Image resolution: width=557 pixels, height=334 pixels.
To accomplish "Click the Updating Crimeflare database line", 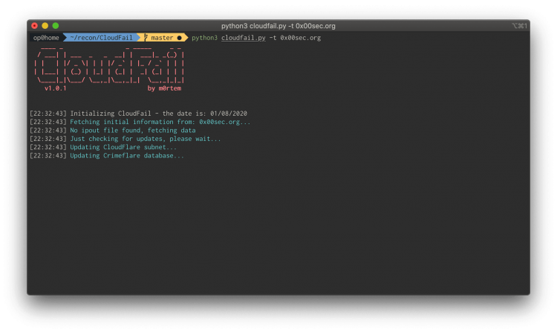I will pyautogui.click(x=106, y=155).
